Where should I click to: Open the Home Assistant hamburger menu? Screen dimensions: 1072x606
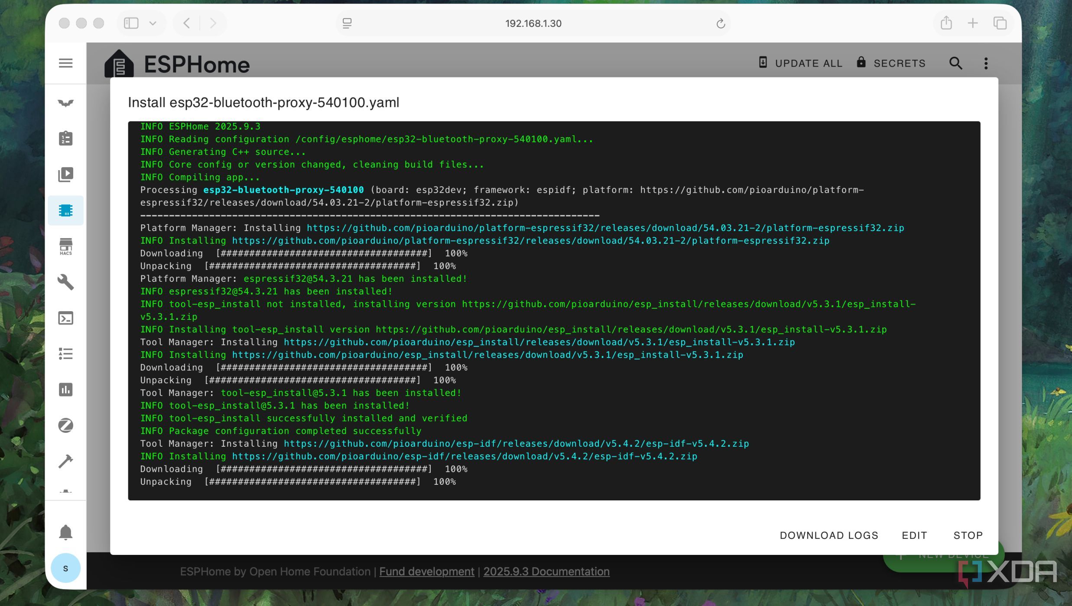(x=65, y=63)
